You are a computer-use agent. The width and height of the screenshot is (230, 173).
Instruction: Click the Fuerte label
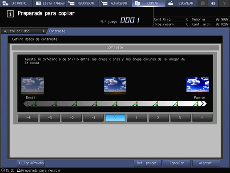[x=199, y=98]
